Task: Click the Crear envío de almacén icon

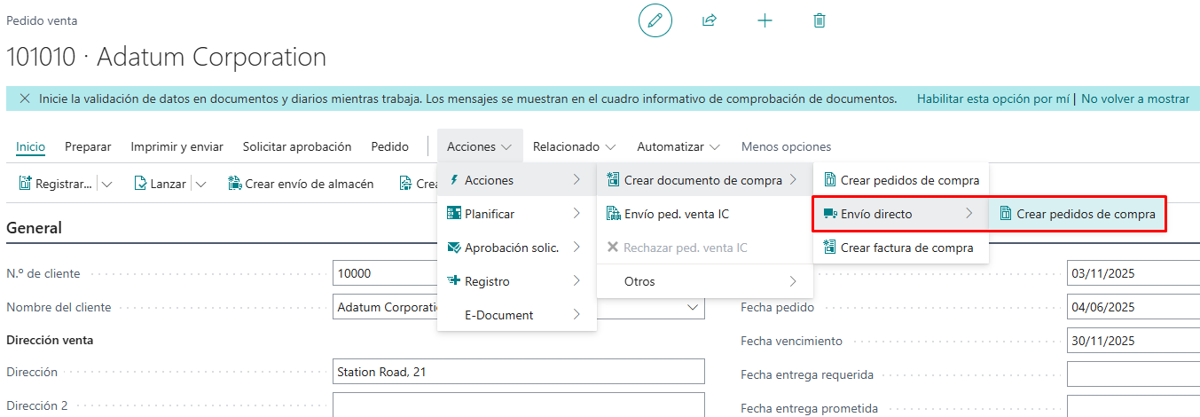Action: coord(235,184)
